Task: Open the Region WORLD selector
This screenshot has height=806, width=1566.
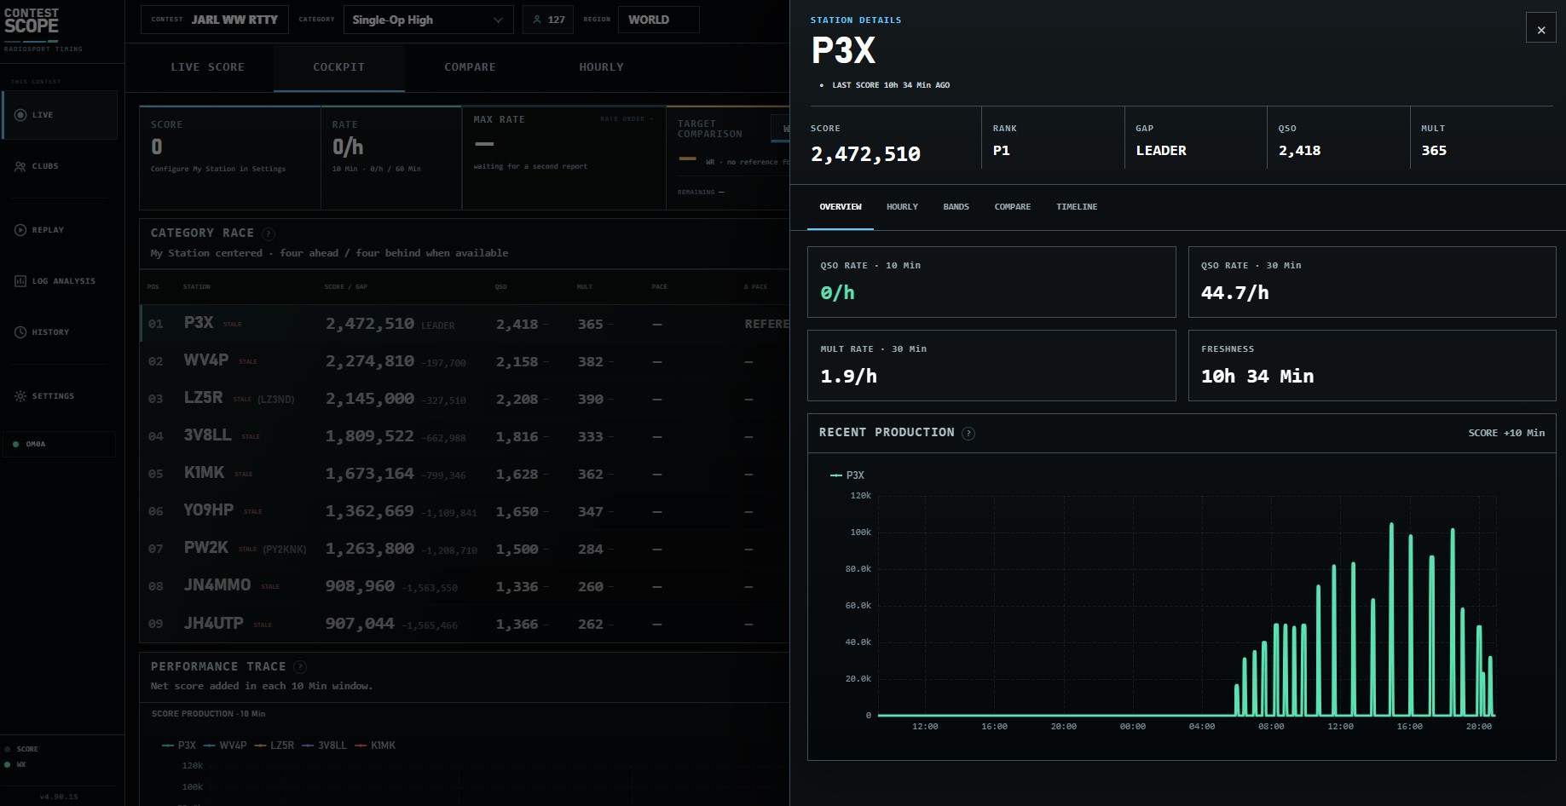Action: (x=659, y=20)
